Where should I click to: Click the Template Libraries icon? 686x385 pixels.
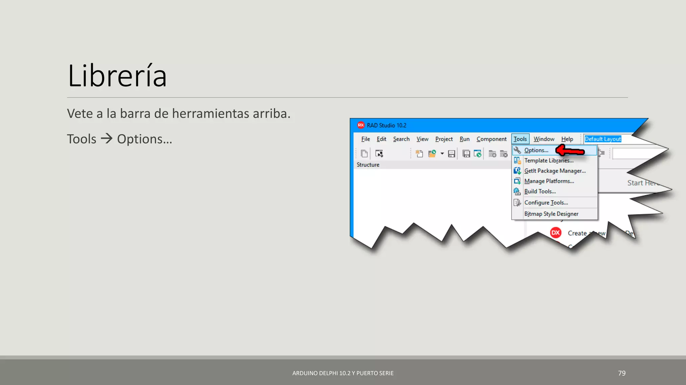click(x=518, y=160)
